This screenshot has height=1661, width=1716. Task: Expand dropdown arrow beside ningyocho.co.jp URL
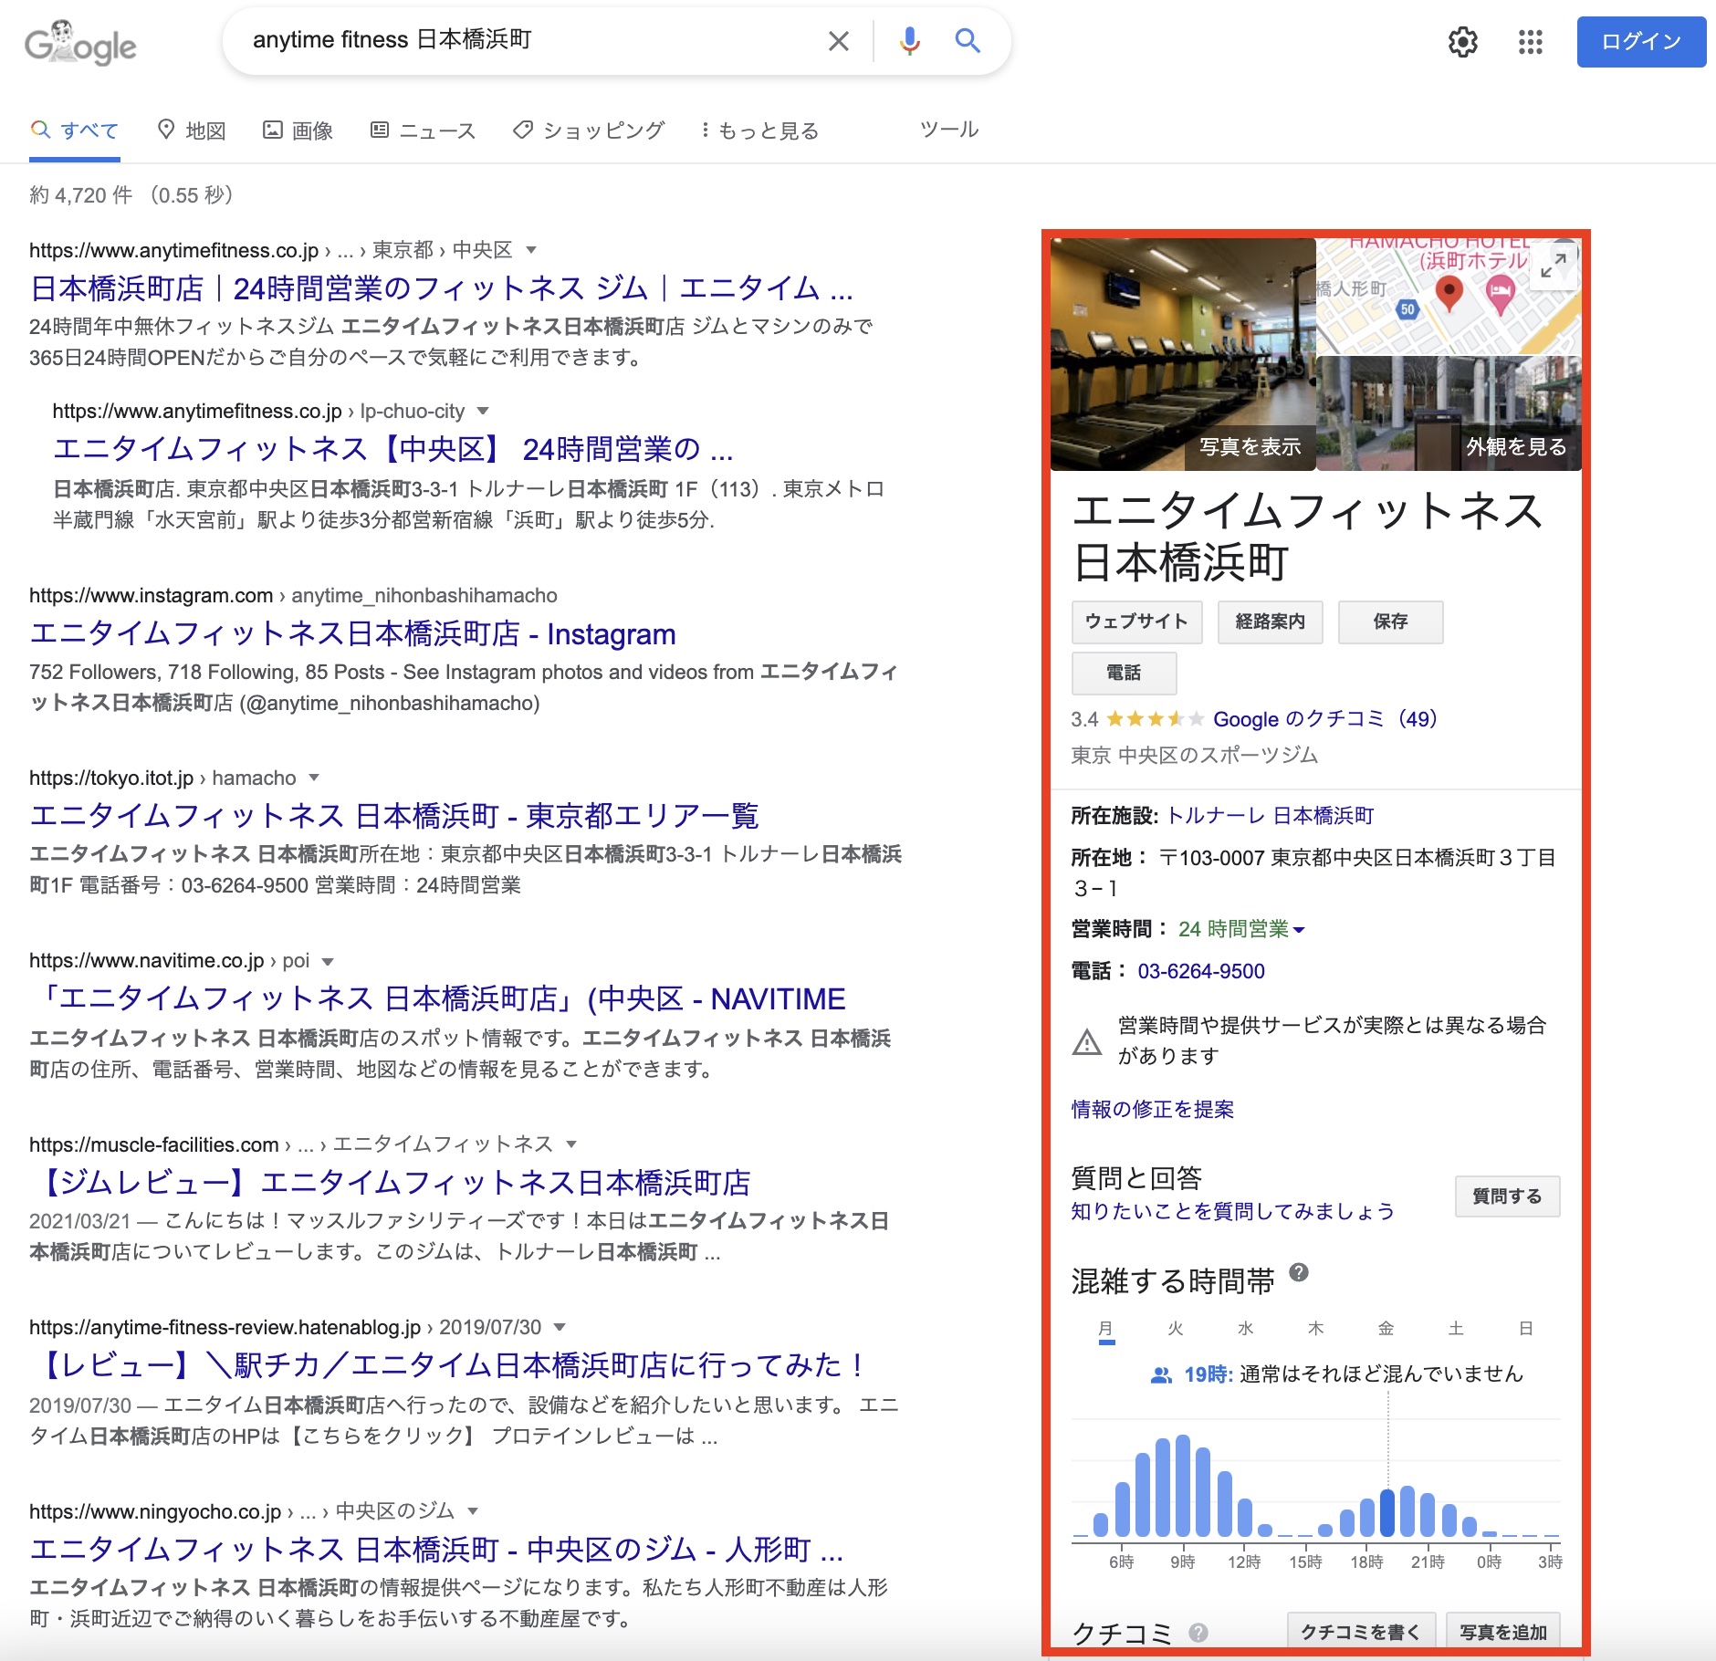[x=473, y=1511]
